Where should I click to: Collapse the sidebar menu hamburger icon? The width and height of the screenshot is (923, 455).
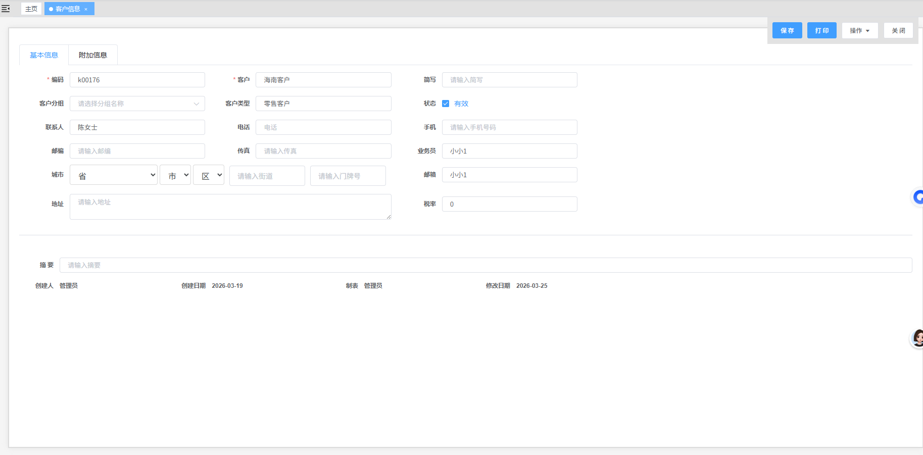6,9
